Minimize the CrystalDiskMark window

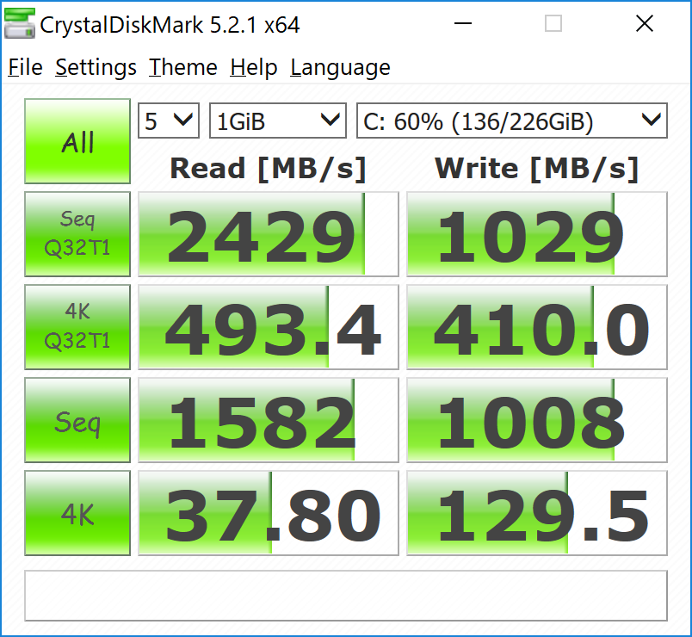click(x=463, y=23)
